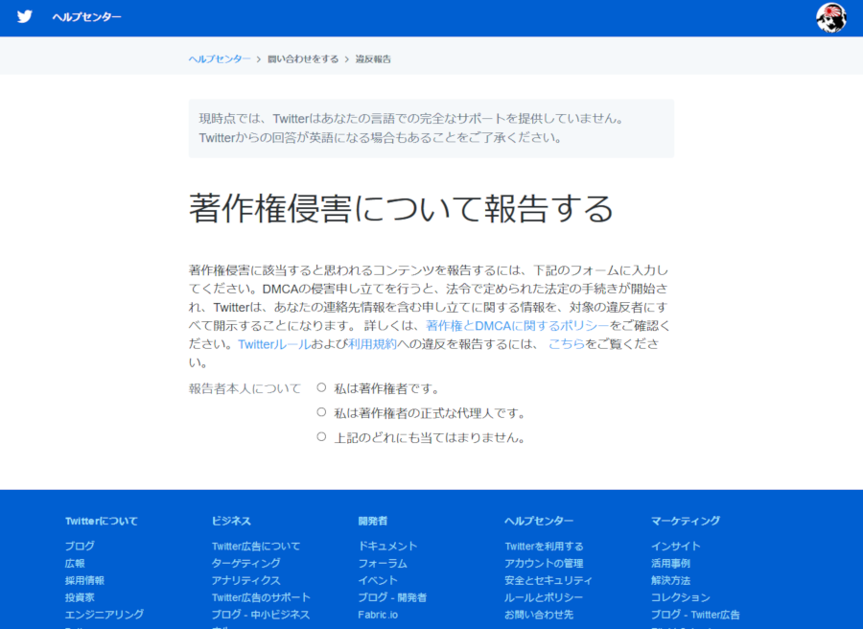
Task: Open footer アカウントの管理 link
Action: (x=544, y=564)
